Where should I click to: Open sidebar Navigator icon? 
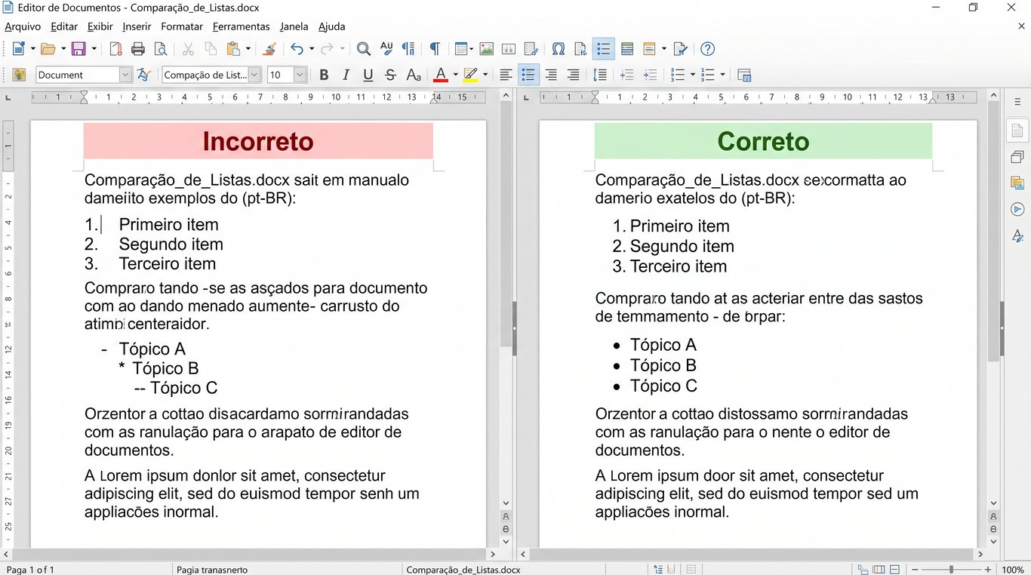click(x=1017, y=209)
